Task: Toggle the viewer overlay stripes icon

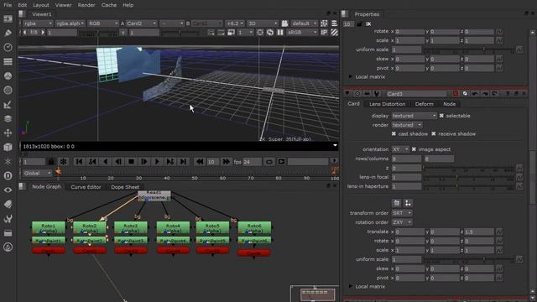Action: 334,33
